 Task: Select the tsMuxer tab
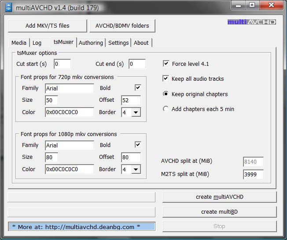(63, 42)
